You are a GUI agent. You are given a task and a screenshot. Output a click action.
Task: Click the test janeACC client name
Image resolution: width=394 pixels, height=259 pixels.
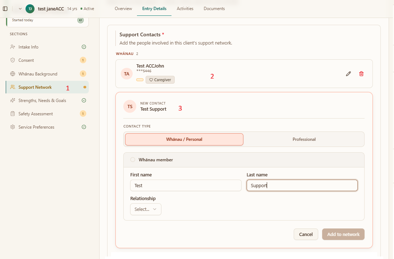tap(51, 9)
